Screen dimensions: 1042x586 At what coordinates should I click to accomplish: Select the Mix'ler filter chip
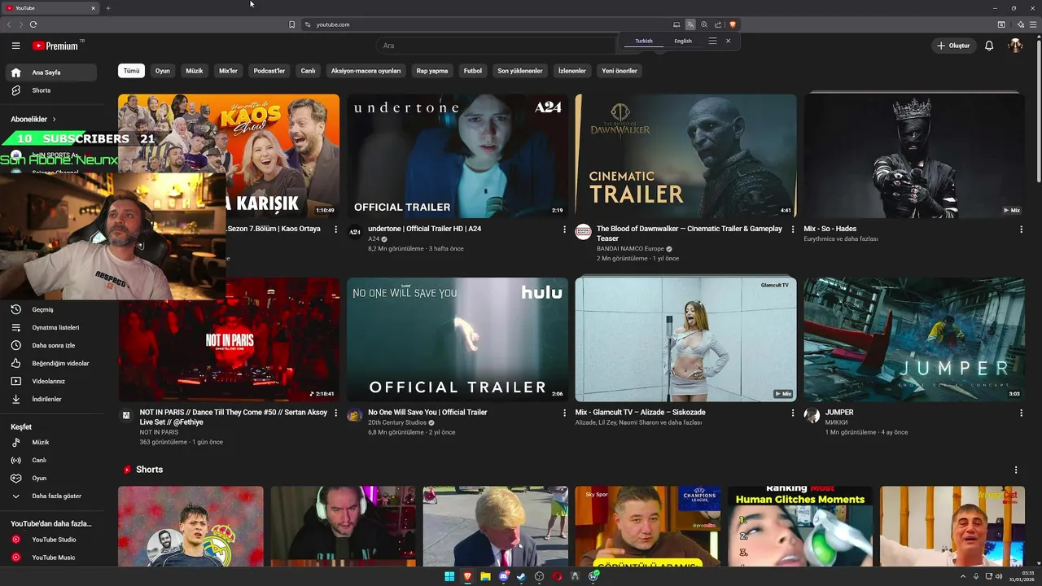pos(228,71)
